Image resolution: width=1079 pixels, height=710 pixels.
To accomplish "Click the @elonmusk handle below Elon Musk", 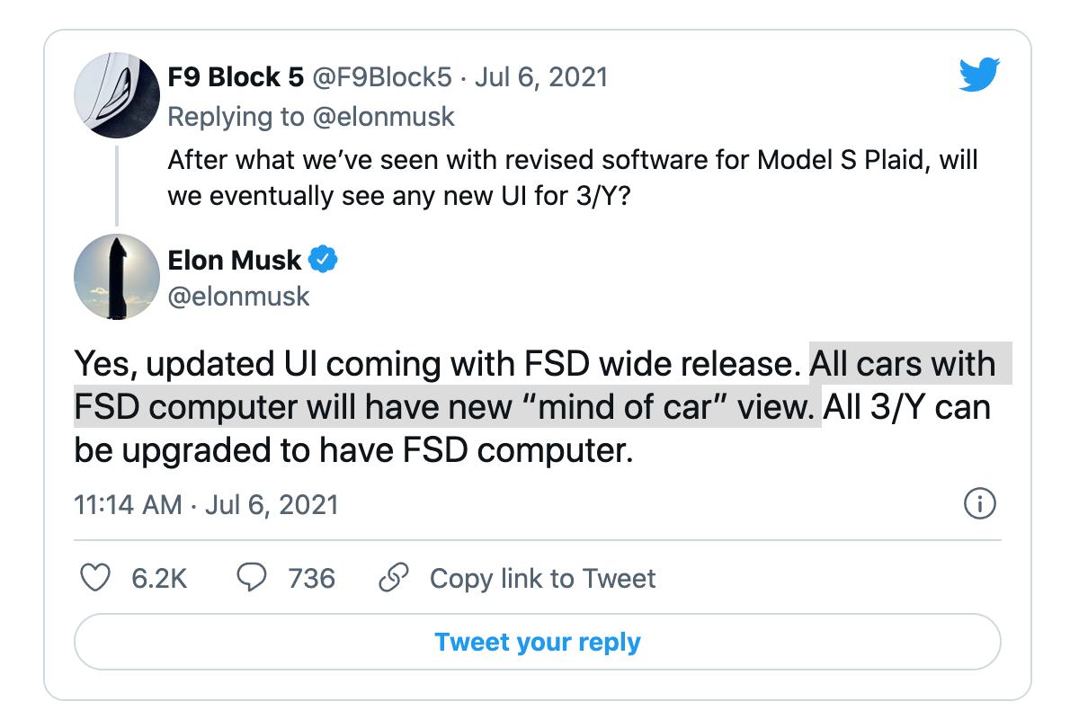I will [x=238, y=297].
